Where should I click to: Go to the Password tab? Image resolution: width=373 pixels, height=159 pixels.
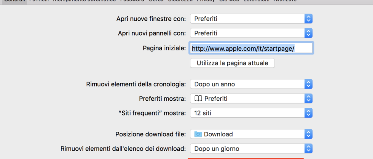click(x=132, y=1)
